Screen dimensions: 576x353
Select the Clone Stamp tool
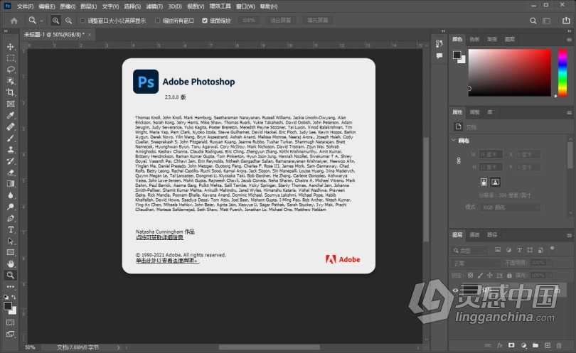pyautogui.click(x=10, y=150)
